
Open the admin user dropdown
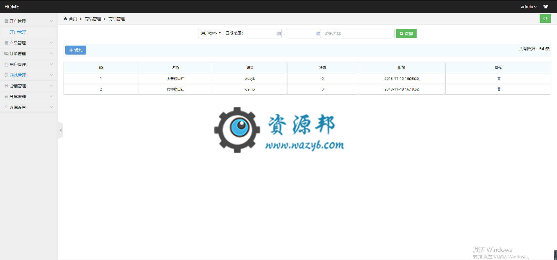point(529,7)
